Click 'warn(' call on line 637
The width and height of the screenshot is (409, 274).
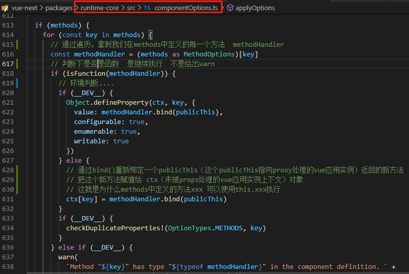tap(68, 257)
